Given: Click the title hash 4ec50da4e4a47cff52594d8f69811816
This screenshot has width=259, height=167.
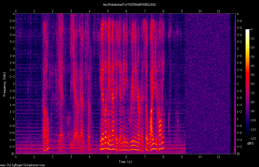Looking at the screenshot, I should 129,5.
